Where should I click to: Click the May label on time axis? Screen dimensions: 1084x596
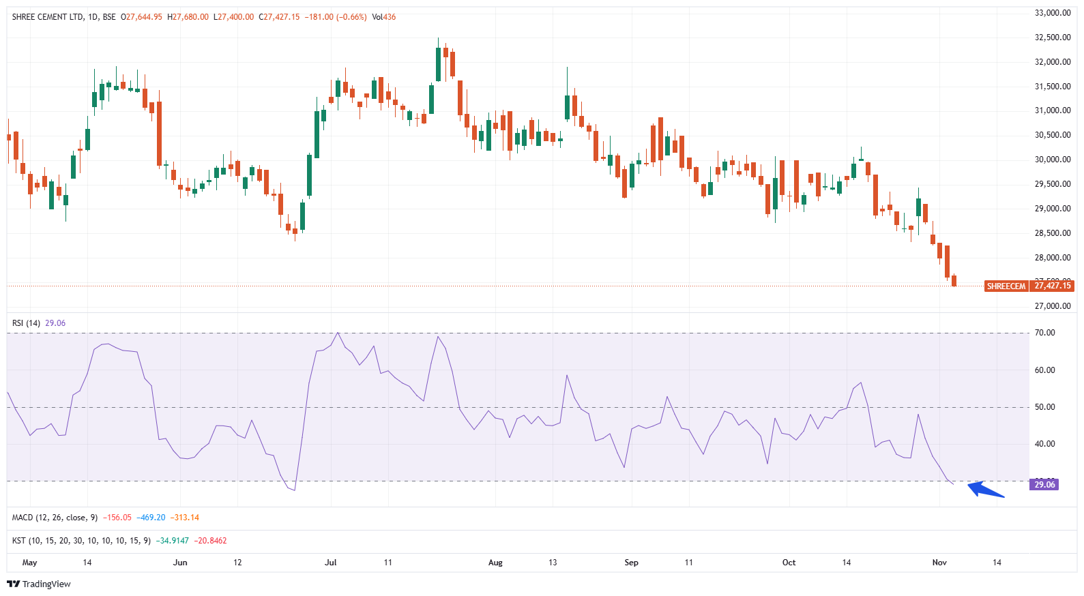(30, 563)
